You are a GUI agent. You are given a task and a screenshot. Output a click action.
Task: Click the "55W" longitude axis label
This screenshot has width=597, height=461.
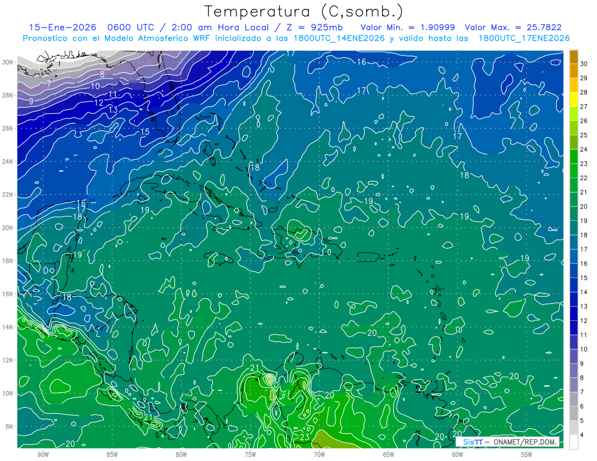527,455
